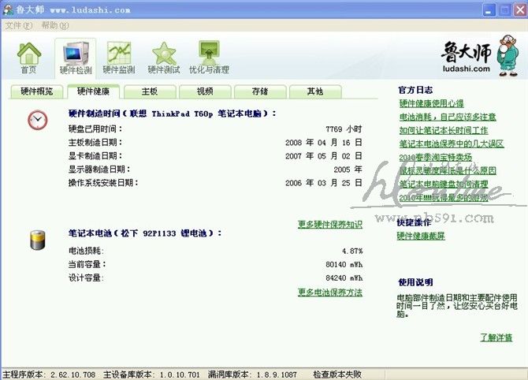
Task: Switch to the 存储 tab
Action: click(x=260, y=91)
